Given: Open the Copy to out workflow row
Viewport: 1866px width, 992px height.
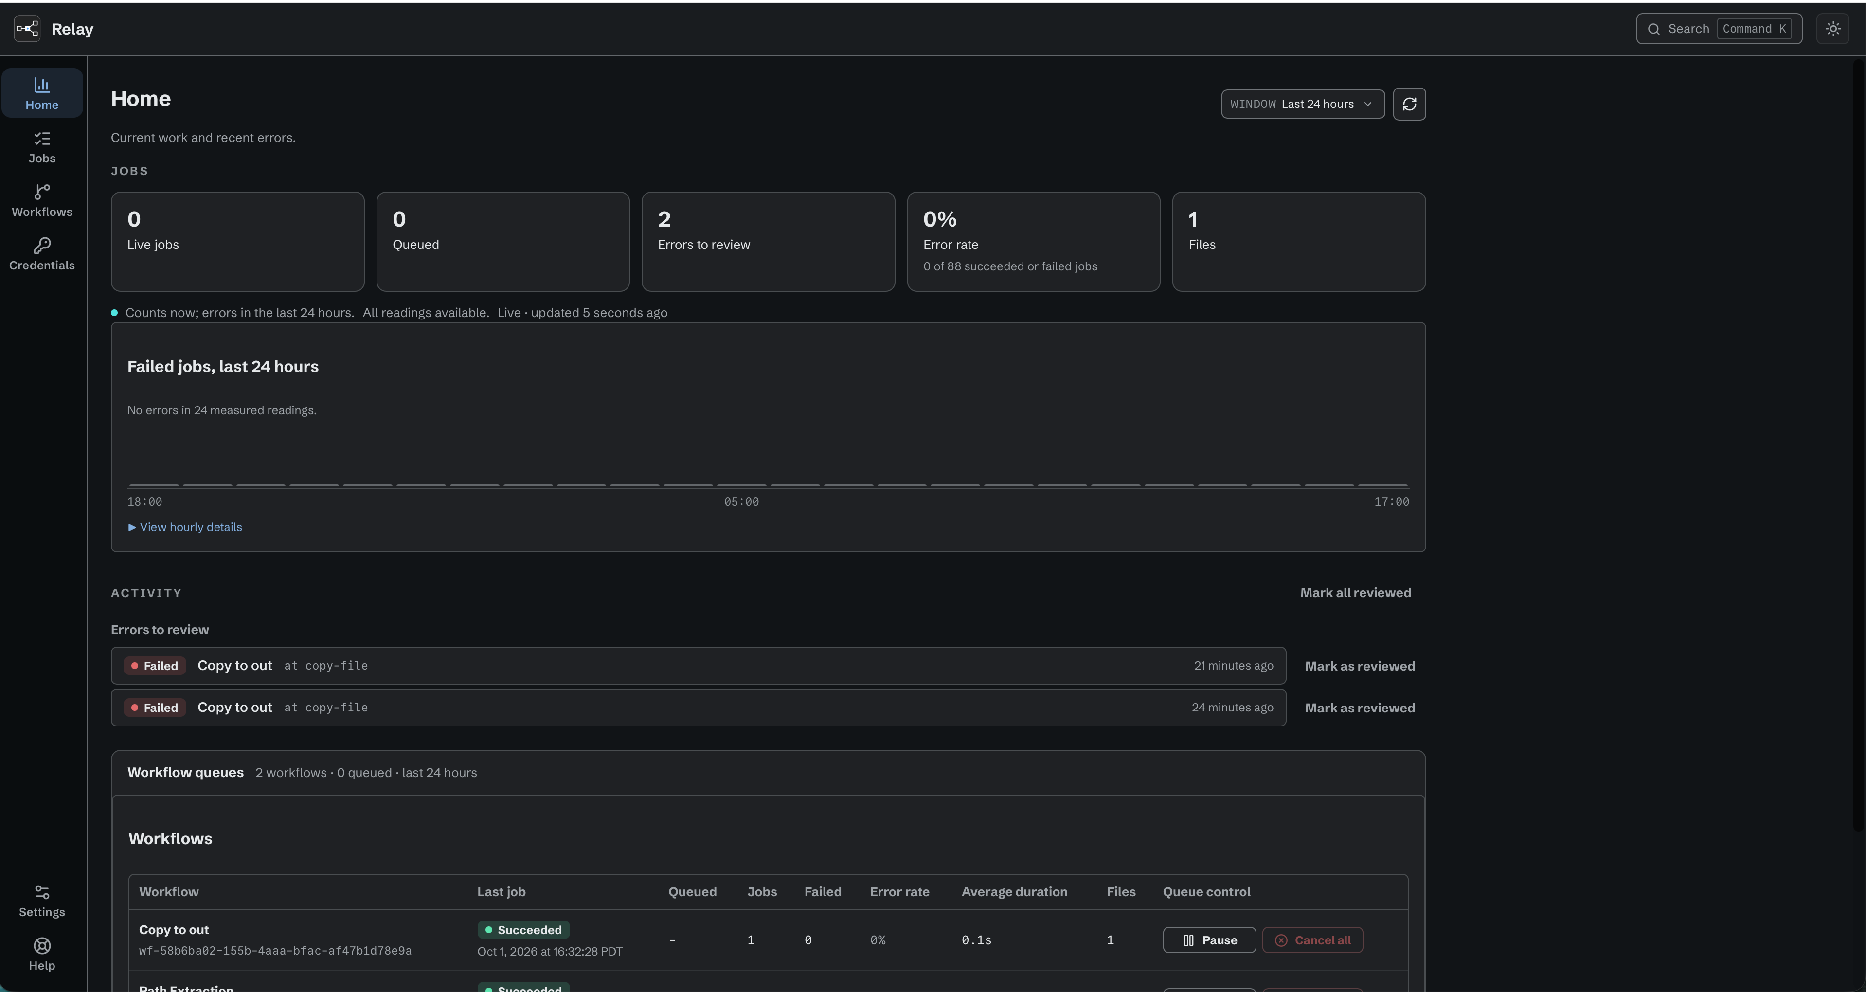Looking at the screenshot, I should click(768, 940).
